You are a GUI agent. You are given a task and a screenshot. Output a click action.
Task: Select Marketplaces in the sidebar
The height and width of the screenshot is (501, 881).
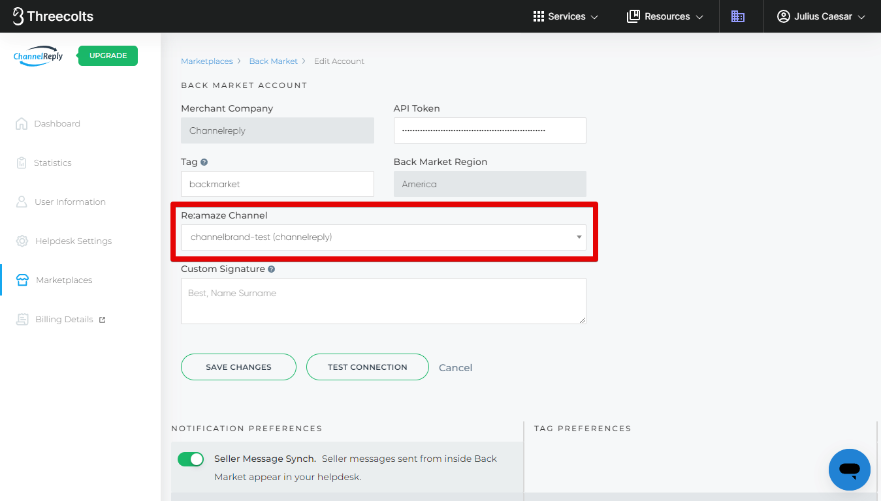(x=54, y=280)
